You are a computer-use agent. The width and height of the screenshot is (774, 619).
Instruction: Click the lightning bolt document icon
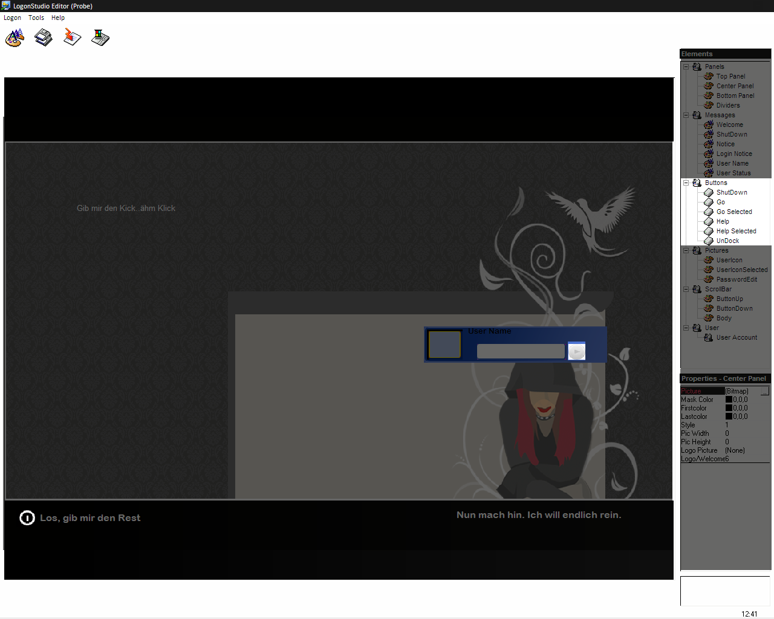(x=72, y=38)
